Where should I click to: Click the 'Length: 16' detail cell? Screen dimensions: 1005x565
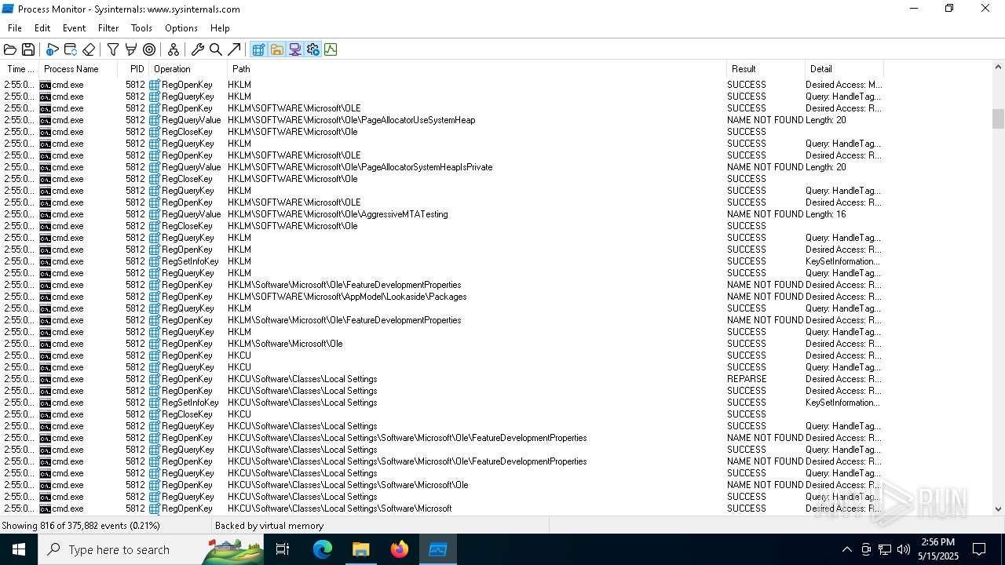(825, 214)
